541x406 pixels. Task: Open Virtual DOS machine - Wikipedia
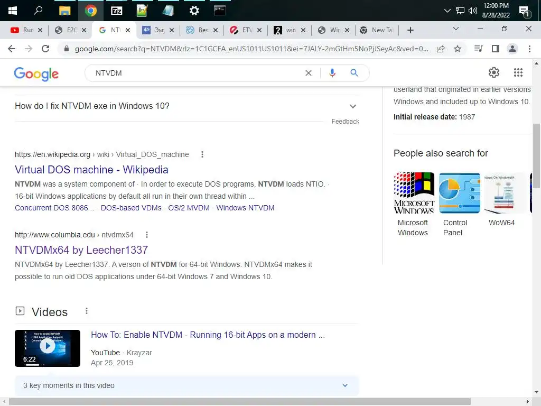click(x=91, y=170)
